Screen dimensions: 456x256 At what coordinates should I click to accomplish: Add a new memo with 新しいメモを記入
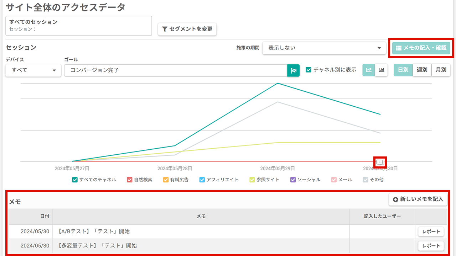tap(418, 199)
